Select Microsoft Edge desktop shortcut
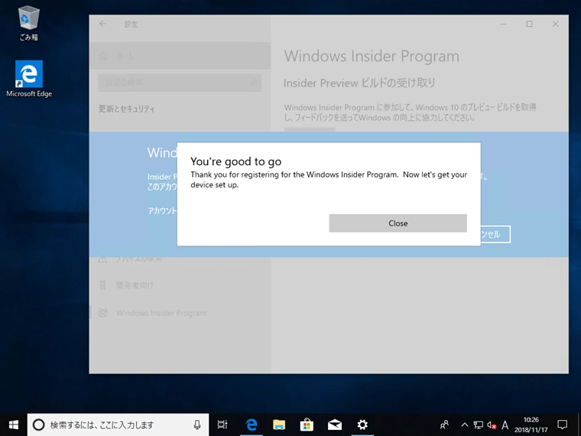Viewport: 581px width, 436px height. tap(29, 80)
